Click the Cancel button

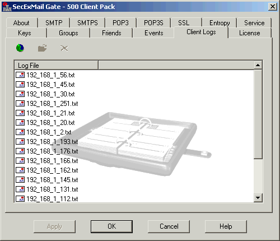[x=169, y=226]
